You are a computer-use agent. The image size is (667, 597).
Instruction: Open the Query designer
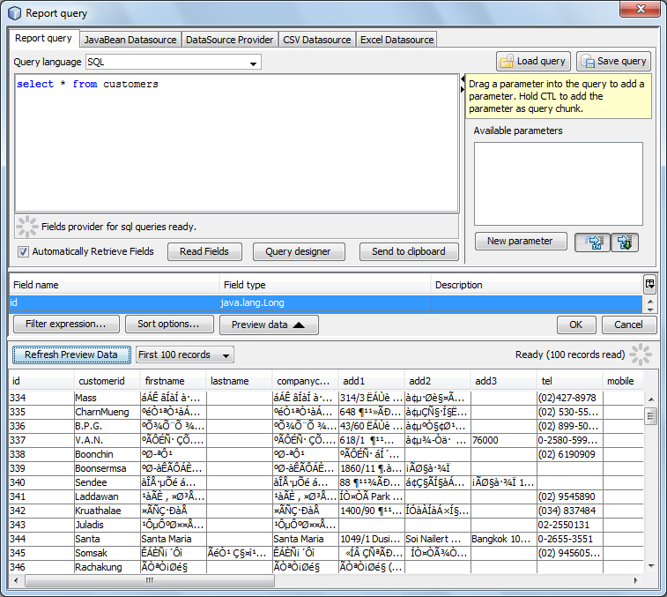(x=298, y=251)
